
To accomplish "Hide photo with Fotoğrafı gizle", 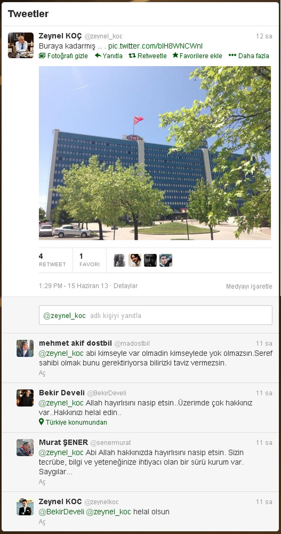I will click(x=64, y=56).
